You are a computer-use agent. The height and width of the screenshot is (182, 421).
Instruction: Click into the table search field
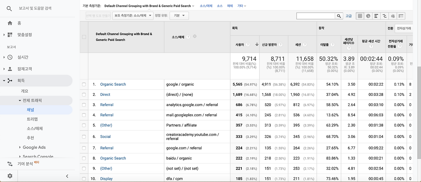click(x=315, y=16)
